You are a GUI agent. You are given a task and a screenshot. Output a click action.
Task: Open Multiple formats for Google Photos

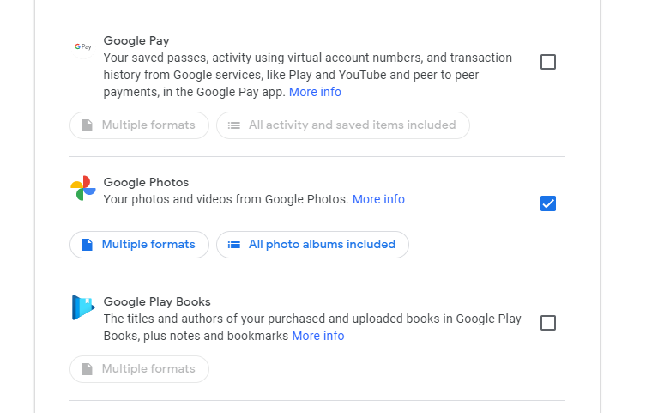pos(139,245)
